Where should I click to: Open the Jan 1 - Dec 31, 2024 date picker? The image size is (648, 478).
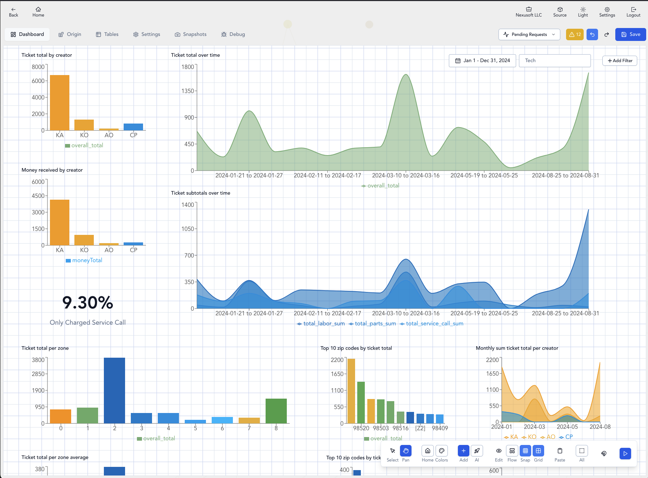pos(482,61)
